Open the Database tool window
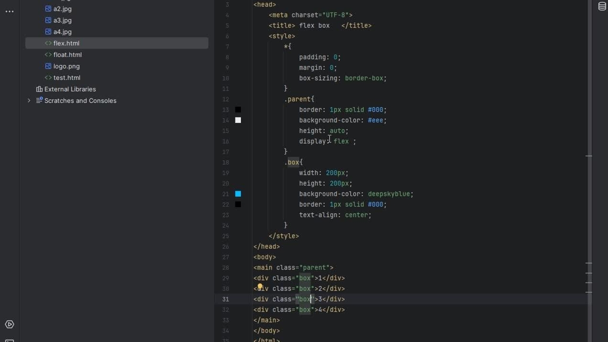The height and width of the screenshot is (342, 608). [x=602, y=7]
